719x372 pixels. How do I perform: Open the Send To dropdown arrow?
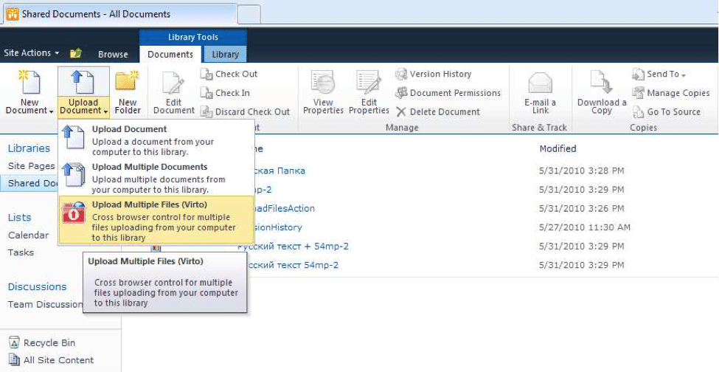click(x=683, y=75)
